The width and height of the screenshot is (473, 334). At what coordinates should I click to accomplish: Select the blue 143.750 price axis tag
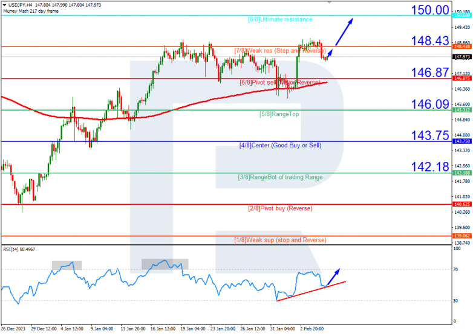(462, 141)
